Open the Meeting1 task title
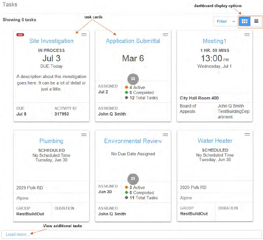This screenshot has width=263, height=240. coord(214,41)
